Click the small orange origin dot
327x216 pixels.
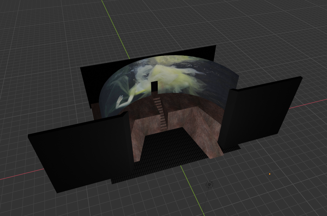(270, 174)
